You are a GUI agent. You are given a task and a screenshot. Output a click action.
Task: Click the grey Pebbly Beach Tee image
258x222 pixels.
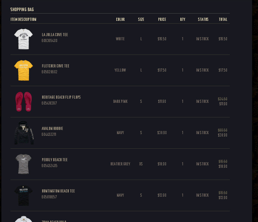(23, 164)
